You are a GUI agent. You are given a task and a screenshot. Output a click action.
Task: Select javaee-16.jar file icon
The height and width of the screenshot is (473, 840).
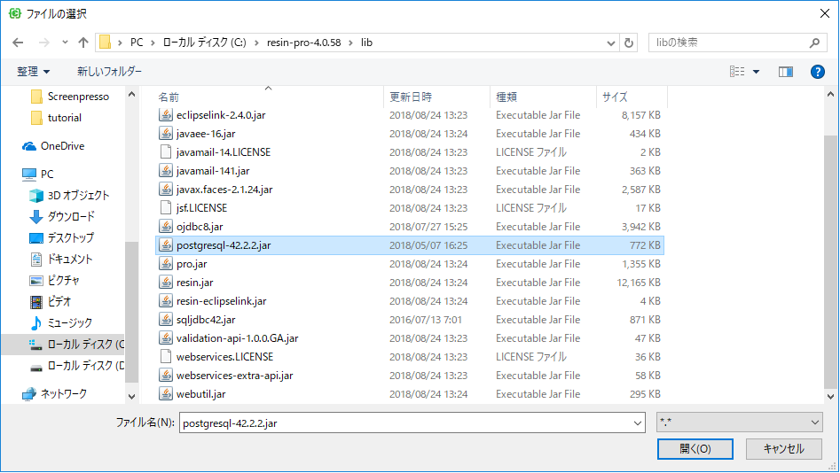pos(166,134)
